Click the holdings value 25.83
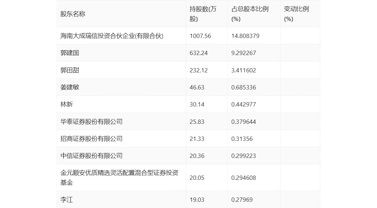This screenshot has height=208, width=377. click(197, 122)
